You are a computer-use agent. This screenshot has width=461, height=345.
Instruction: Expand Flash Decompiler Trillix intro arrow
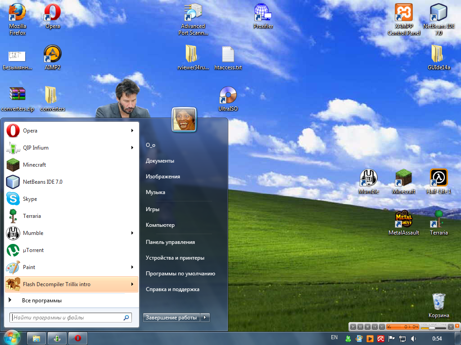132,284
